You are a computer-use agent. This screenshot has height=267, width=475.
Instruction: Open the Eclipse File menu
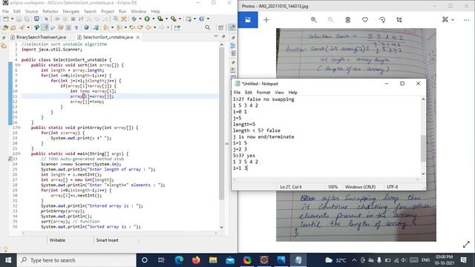tap(5, 12)
